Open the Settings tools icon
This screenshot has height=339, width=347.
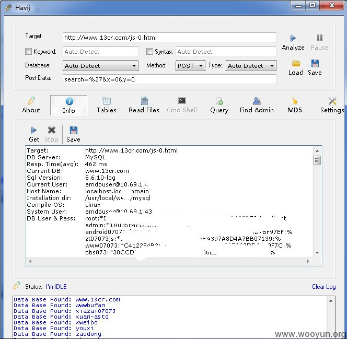click(332, 101)
